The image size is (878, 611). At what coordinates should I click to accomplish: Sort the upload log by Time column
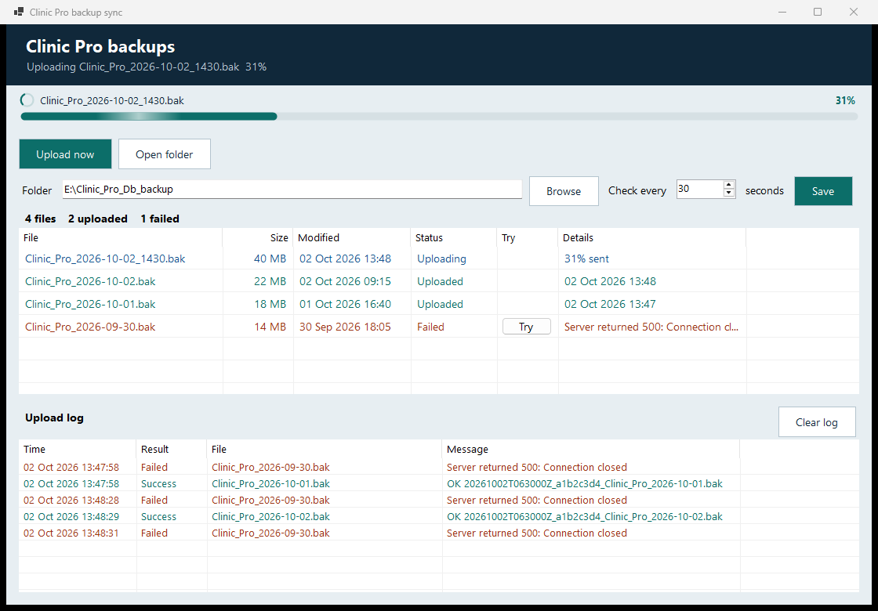78,450
